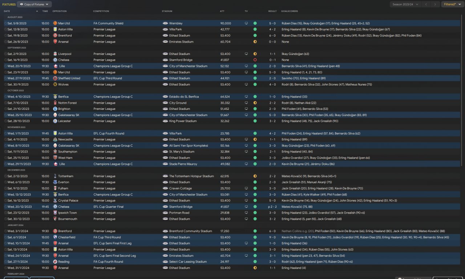Viewport: 465px width, 279px height.
Task: Go to the previous season with the left arrow
Action: pos(426,4)
